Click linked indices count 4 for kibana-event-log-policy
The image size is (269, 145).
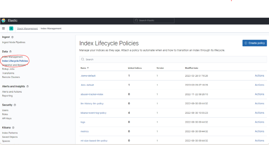(129, 113)
